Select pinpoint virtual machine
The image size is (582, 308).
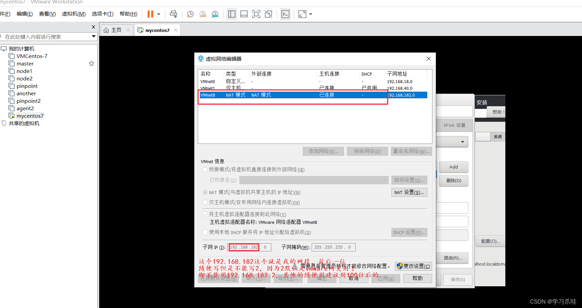[27, 86]
